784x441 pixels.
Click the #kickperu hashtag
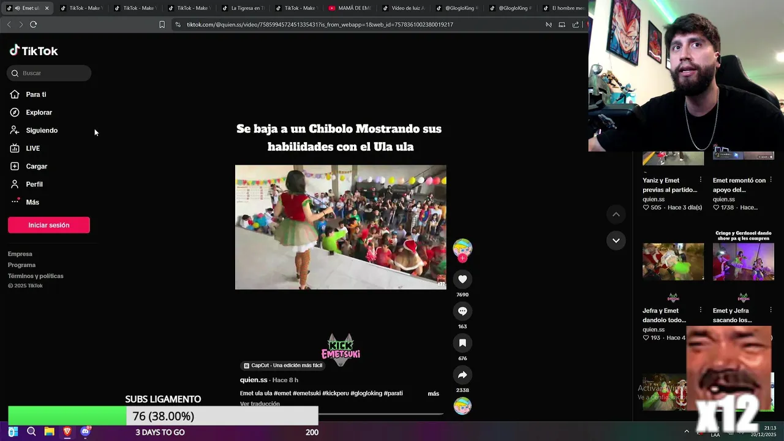click(x=335, y=393)
